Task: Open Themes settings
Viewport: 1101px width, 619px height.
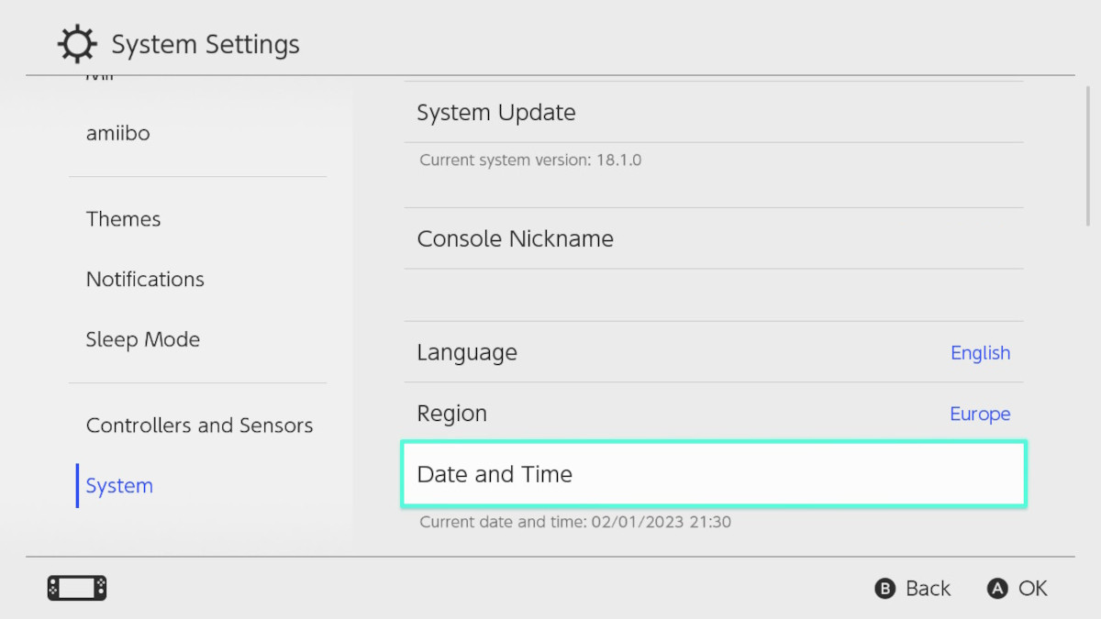Action: tap(123, 219)
